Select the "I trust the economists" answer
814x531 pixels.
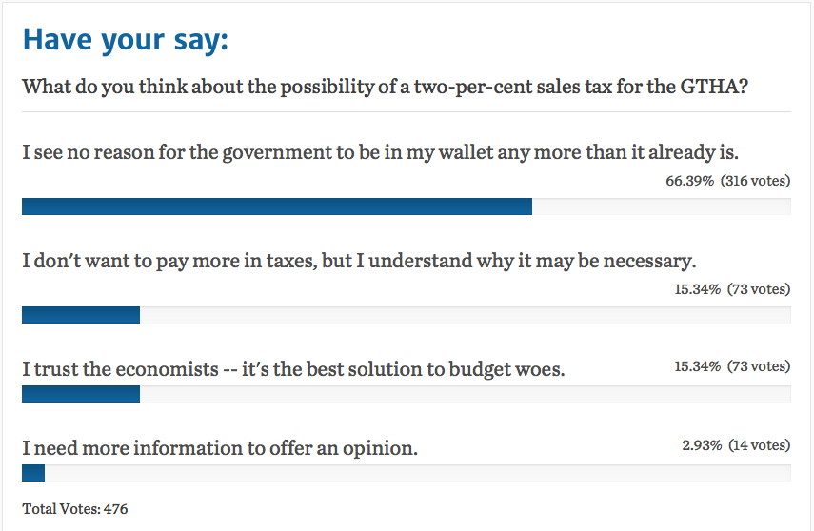(293, 368)
